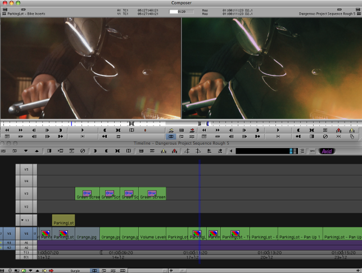Toggle the record-side V1 track selector
362x273 pixels.
click(x=26, y=234)
